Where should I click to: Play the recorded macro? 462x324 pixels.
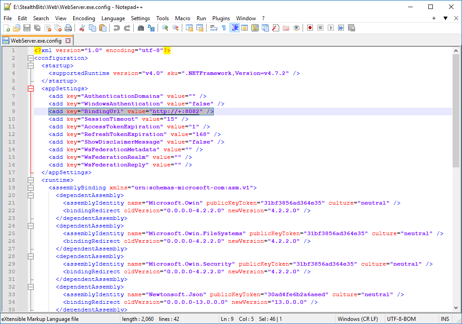331,27
